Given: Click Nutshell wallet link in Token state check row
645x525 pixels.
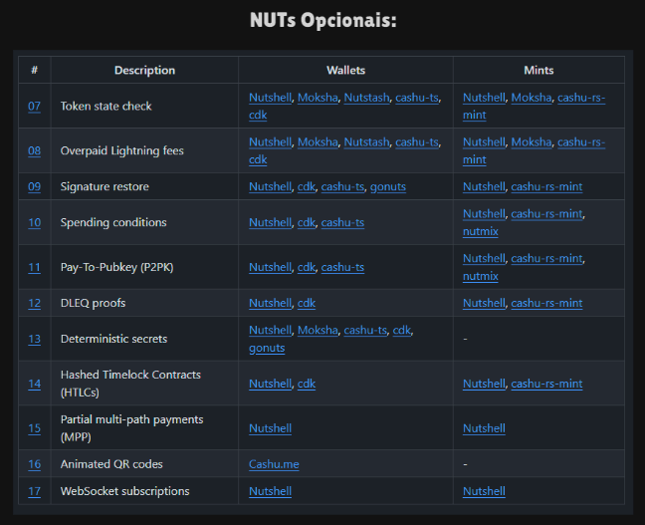Looking at the screenshot, I should pyautogui.click(x=271, y=98).
